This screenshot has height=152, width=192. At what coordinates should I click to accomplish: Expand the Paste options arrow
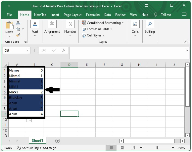pyautogui.click(x=9, y=36)
